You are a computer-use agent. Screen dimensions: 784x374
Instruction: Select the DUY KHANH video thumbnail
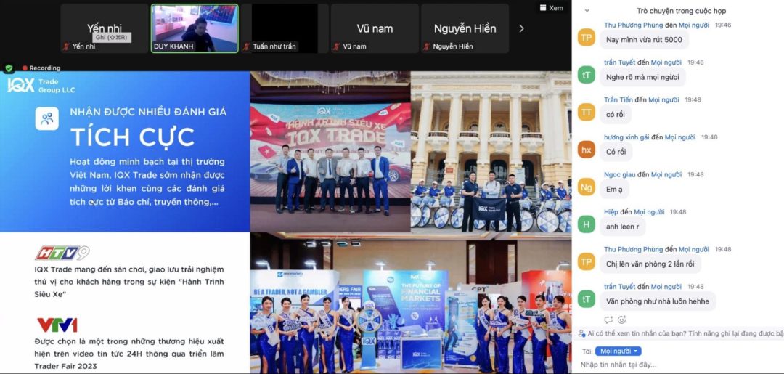click(x=195, y=28)
